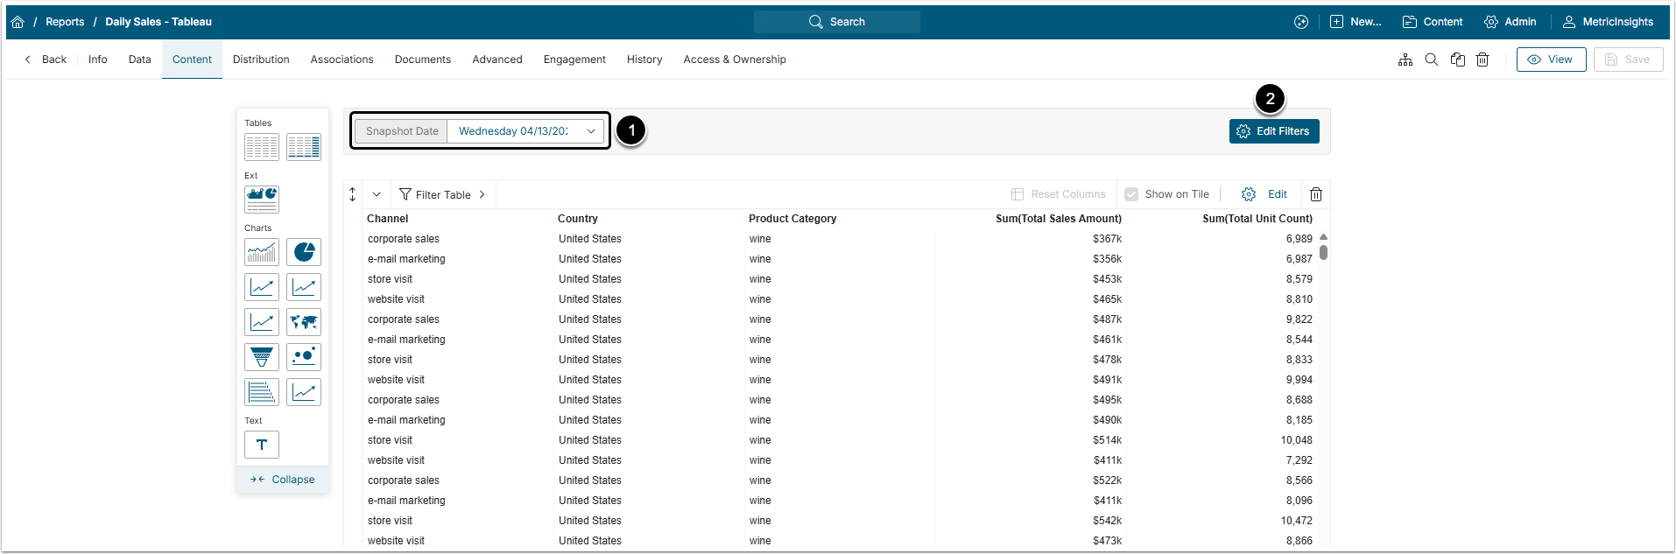1676x554 pixels.
Task: Click the Search field in top bar
Action: click(837, 22)
